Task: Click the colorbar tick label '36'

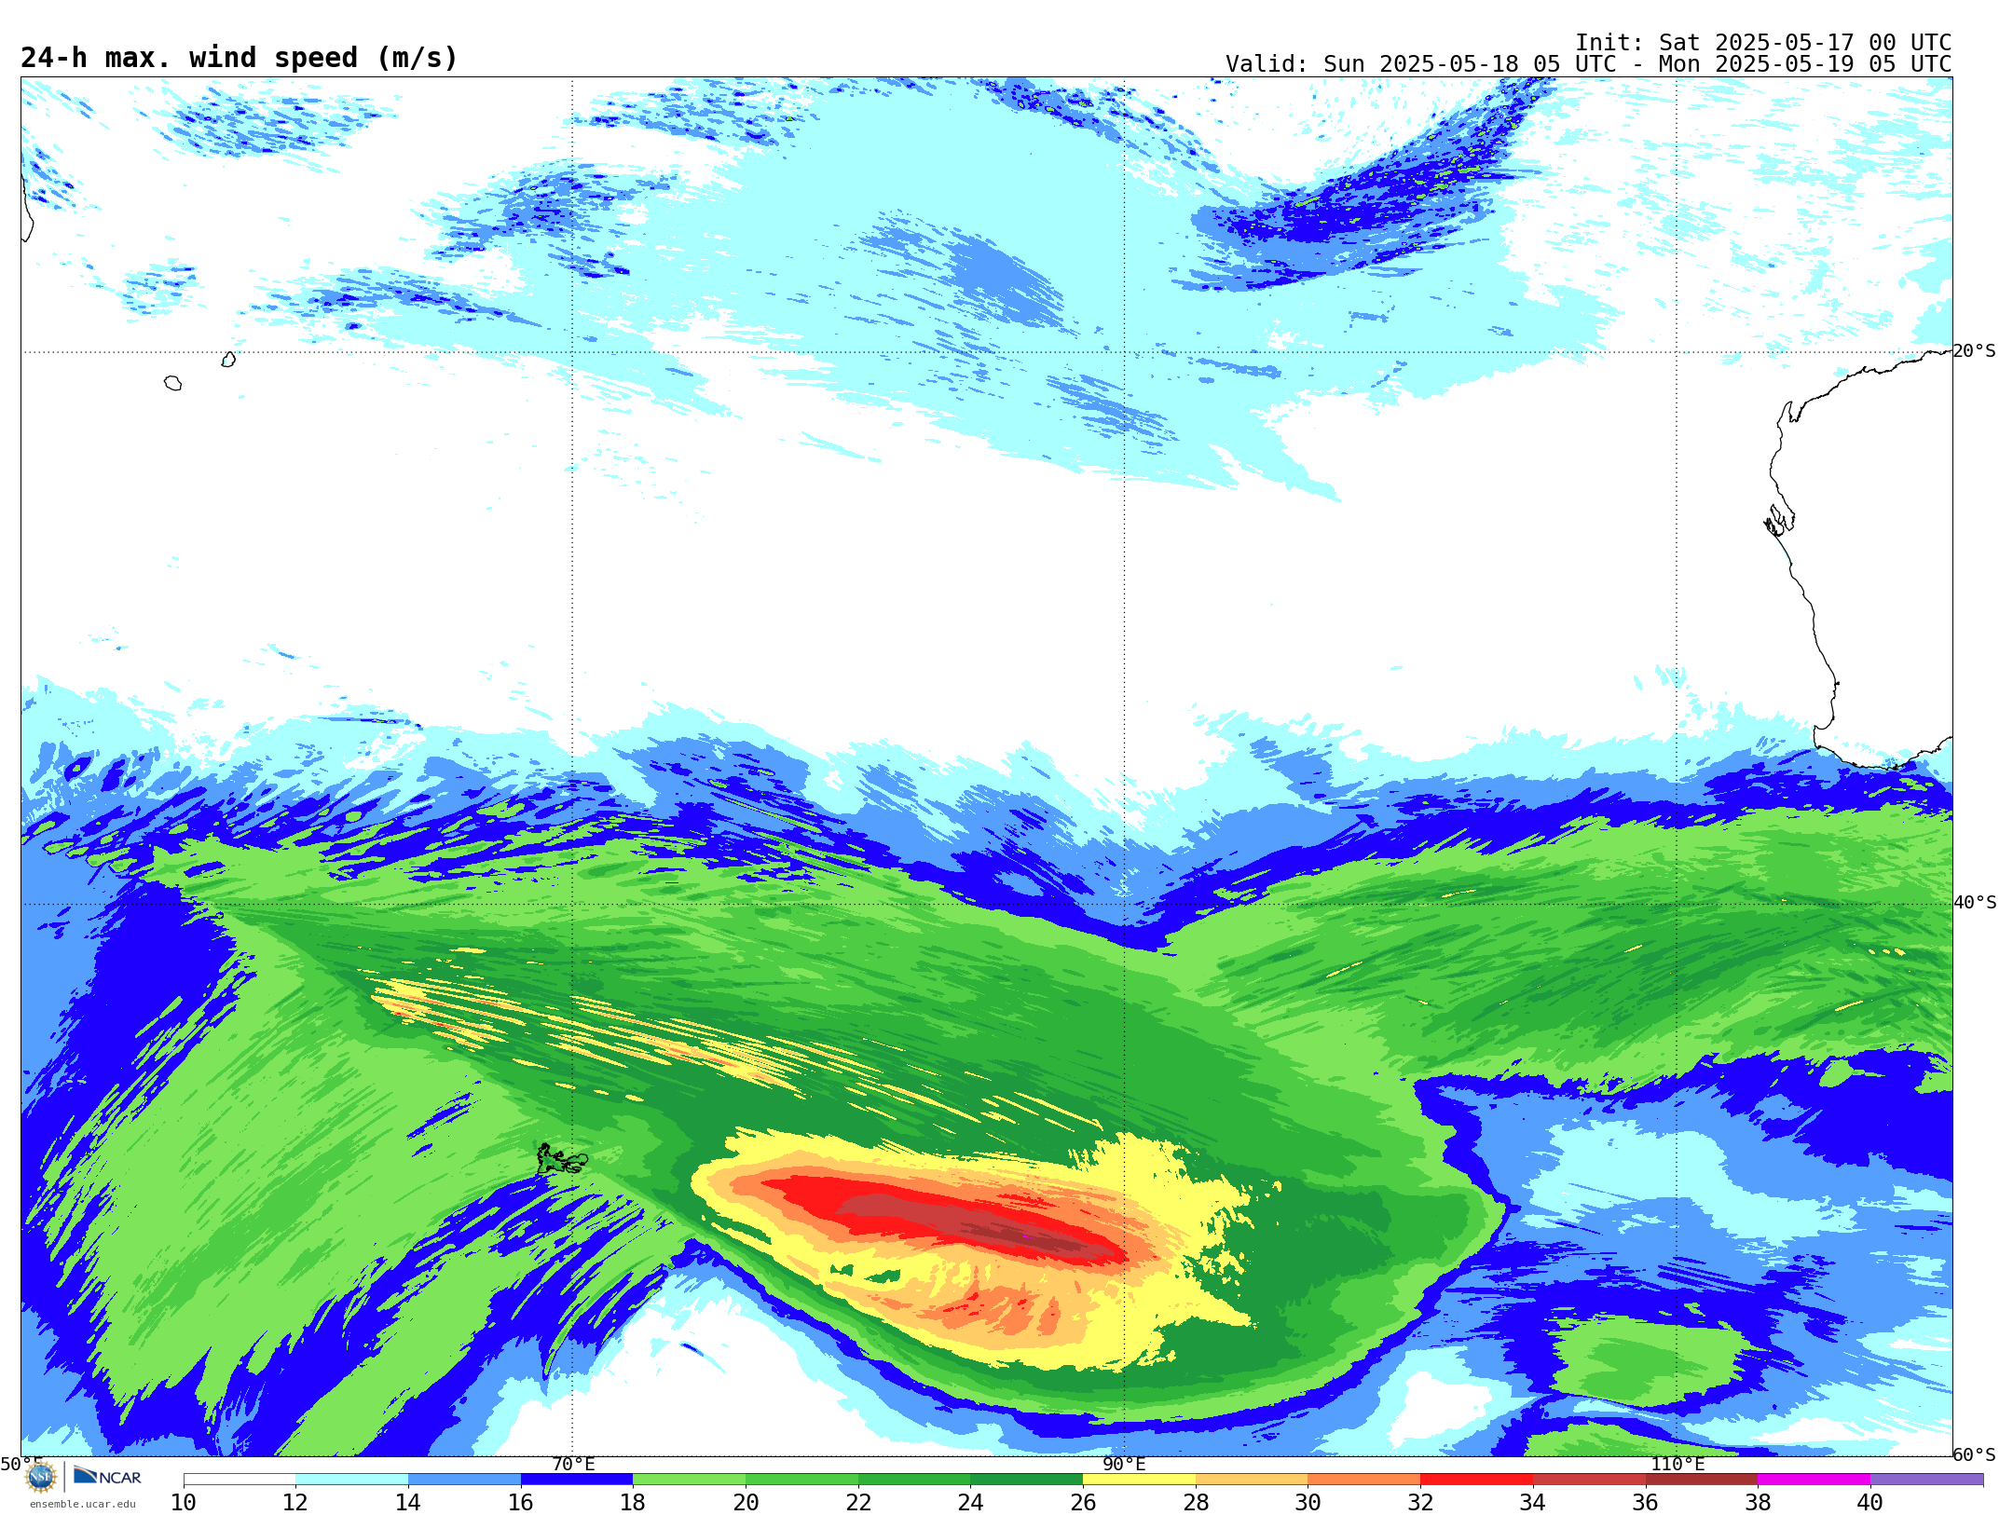Action: tap(1645, 1502)
